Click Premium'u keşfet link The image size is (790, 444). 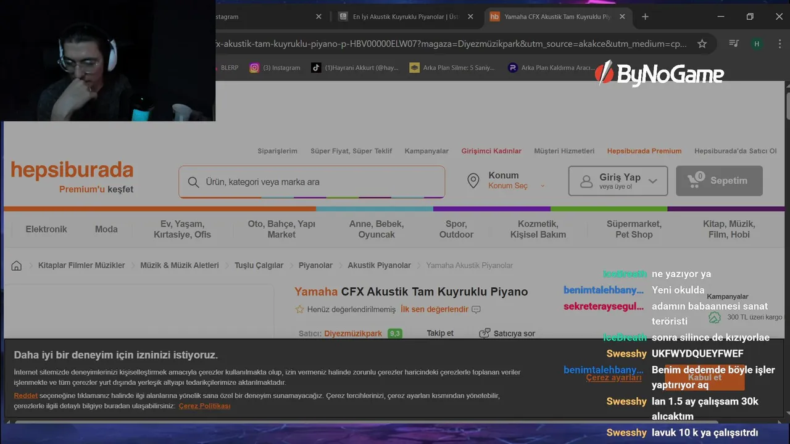[x=96, y=189]
